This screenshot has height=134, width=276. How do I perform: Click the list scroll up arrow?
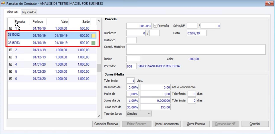click(x=99, y=21)
